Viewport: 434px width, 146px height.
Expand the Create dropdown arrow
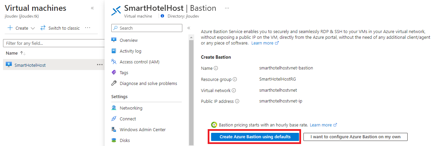pos(33,28)
